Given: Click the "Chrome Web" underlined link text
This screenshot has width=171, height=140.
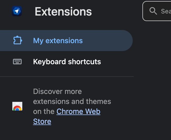Looking at the screenshot, I should 78,112.
